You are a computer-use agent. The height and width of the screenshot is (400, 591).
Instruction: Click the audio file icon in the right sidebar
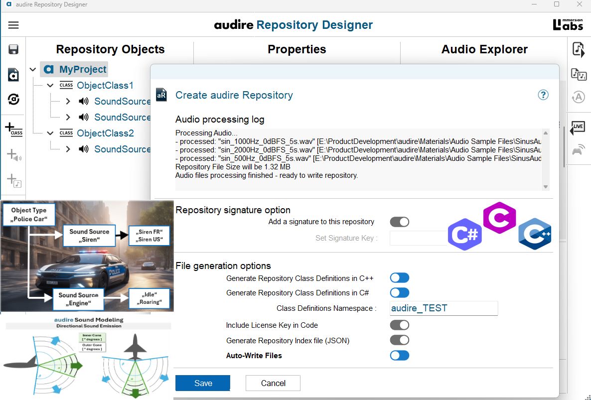[578, 50]
